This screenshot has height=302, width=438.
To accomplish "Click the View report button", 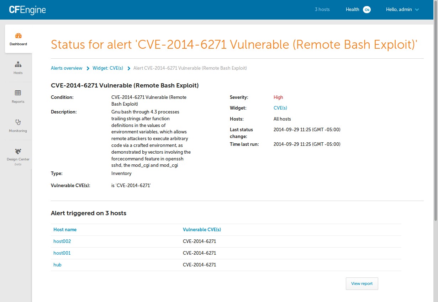I will [362, 284].
